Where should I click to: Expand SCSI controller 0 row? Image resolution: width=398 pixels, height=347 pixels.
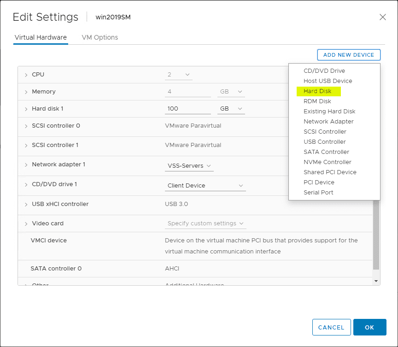26,126
